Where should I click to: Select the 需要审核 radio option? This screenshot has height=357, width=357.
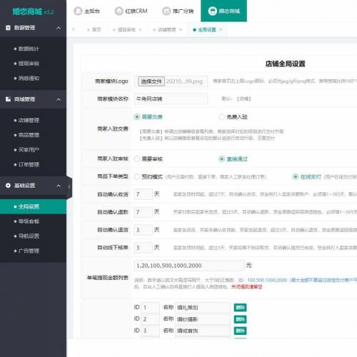[137, 159]
